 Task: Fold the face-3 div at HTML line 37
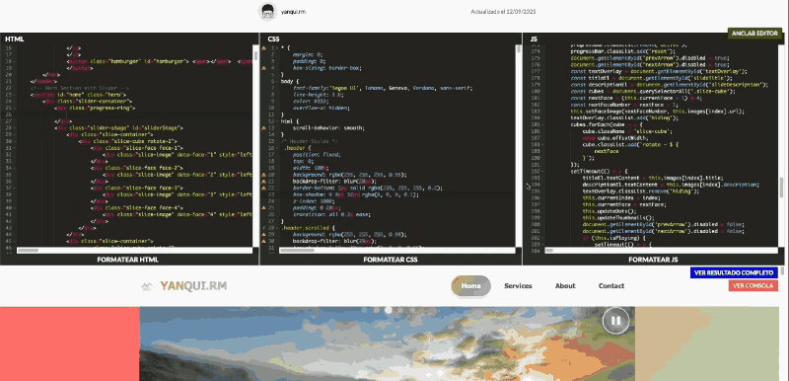15,189
